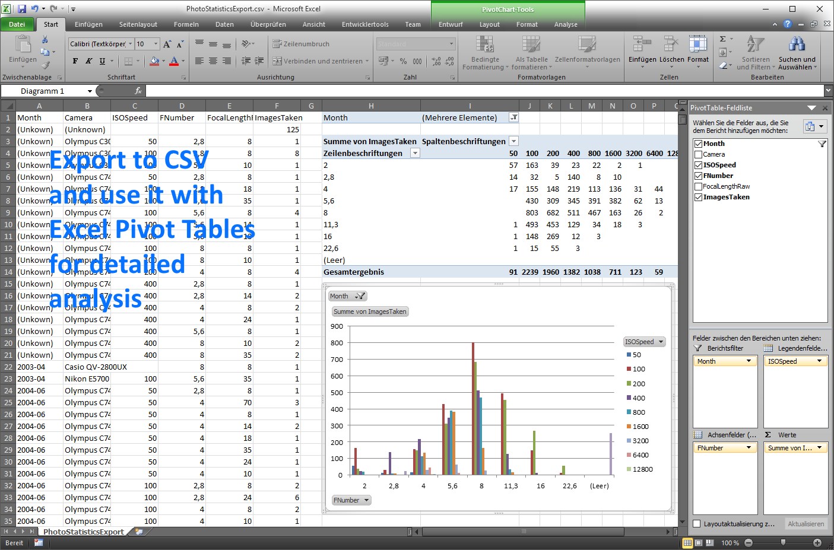Click the insert function fx icon
Screen dimensions: 834x550
[138, 91]
